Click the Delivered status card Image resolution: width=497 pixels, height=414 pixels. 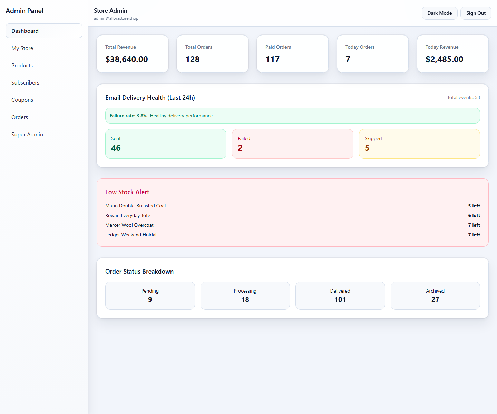pos(340,296)
